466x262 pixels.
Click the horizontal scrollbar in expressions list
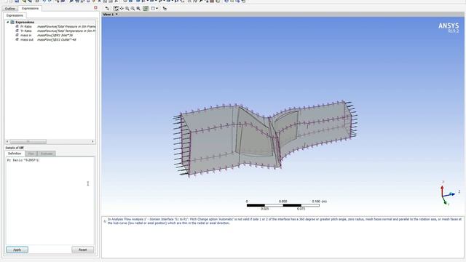(x=28, y=141)
